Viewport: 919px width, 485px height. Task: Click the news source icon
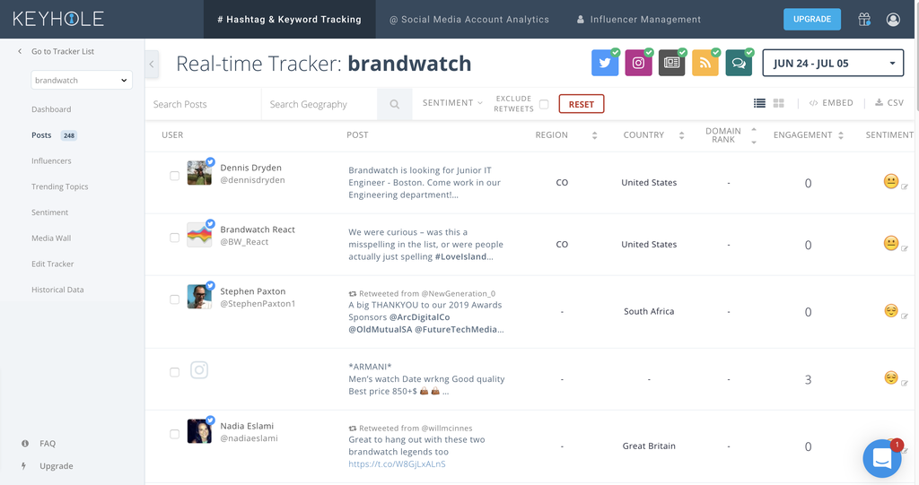pos(671,64)
